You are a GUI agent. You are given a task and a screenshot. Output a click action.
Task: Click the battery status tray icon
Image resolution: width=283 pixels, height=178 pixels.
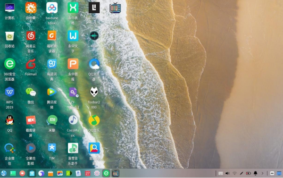click(249, 173)
